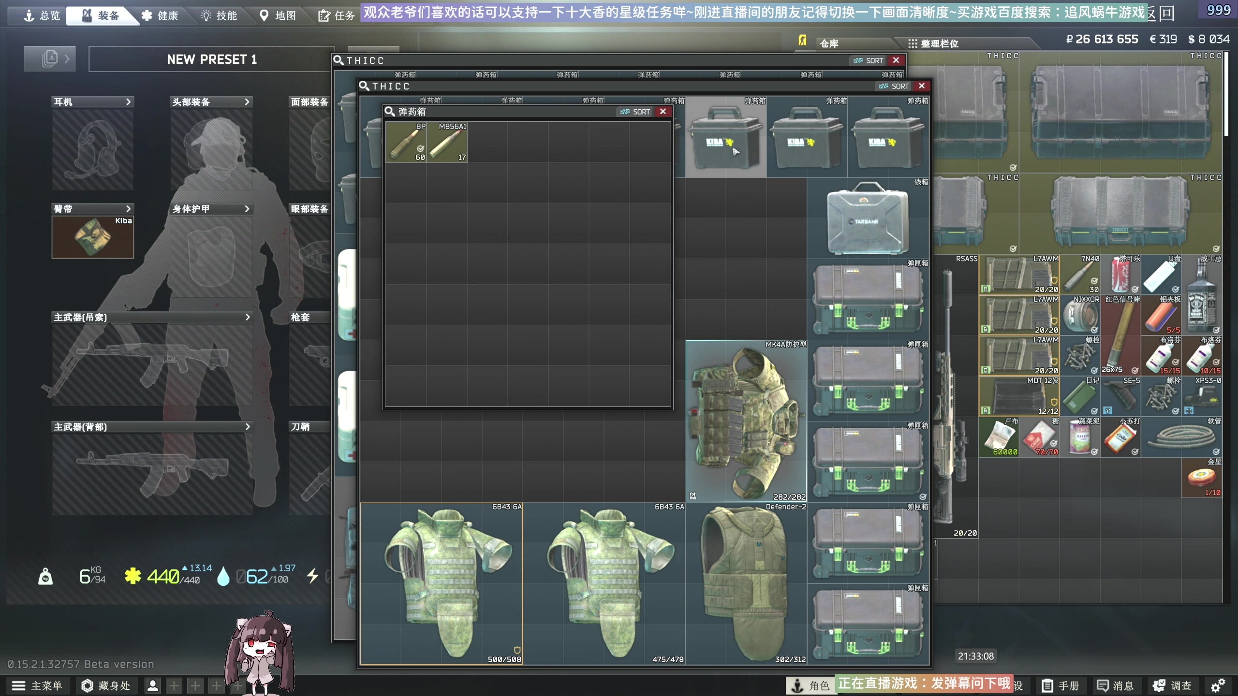Select the top L7AWM magazine 20/20

1019,274
